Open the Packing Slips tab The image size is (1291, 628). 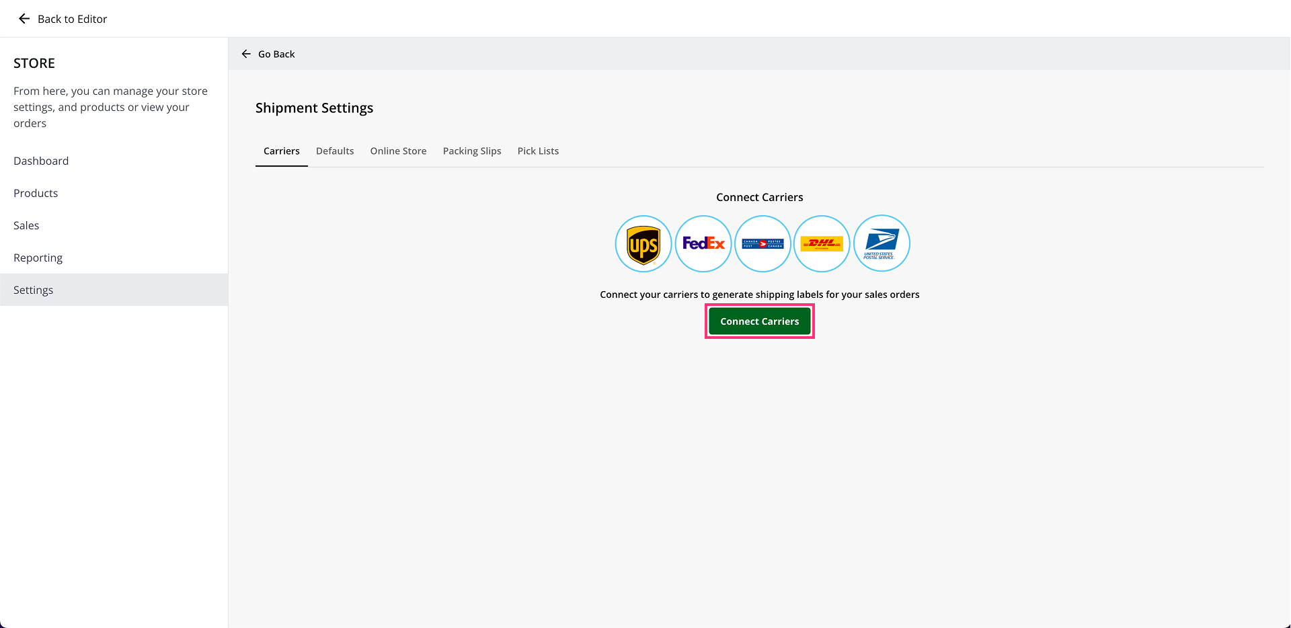[472, 151]
